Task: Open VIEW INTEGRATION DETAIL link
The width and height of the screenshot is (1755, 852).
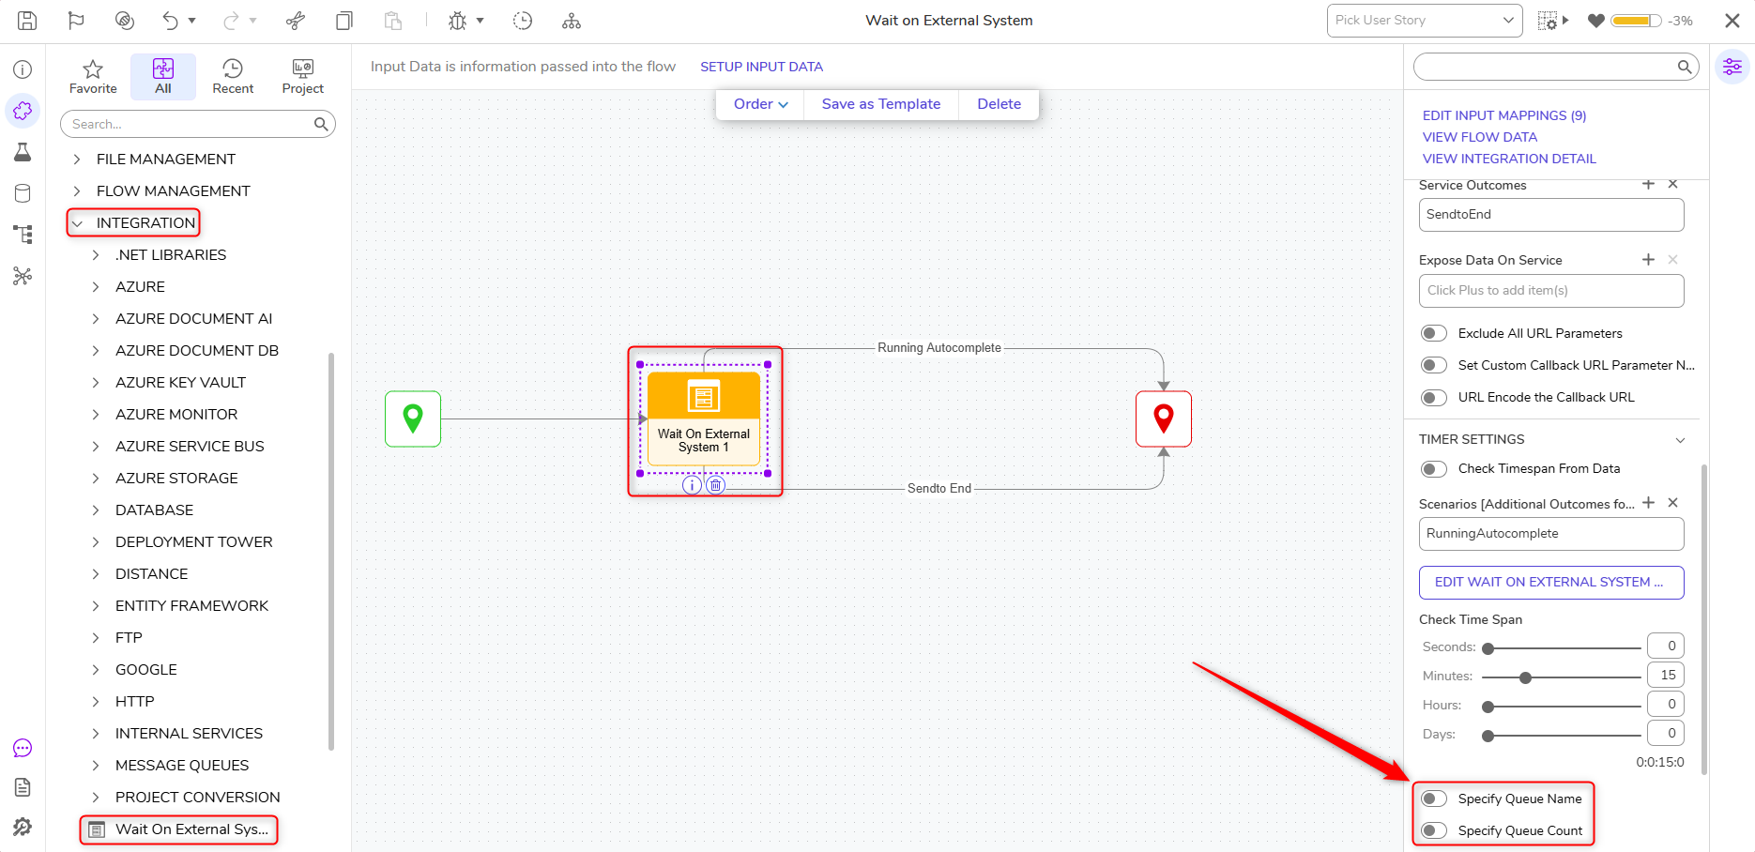Action: click(1509, 159)
